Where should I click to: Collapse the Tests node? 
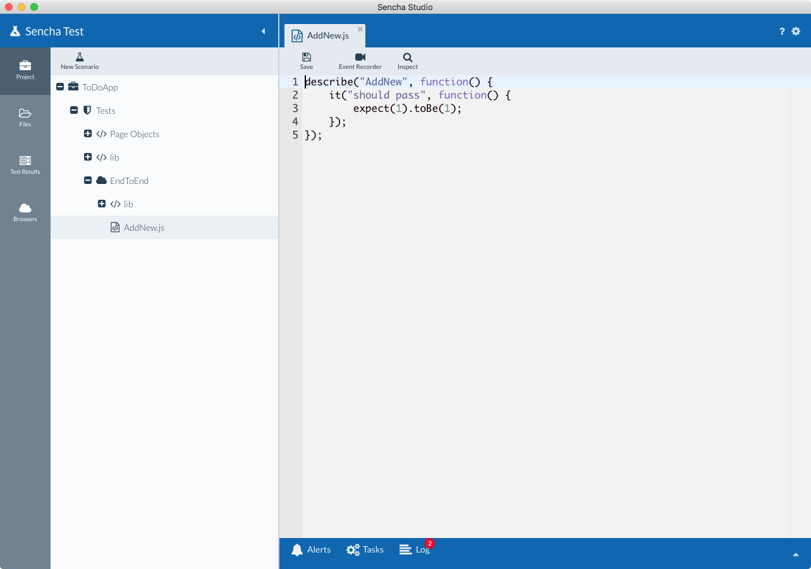point(74,111)
